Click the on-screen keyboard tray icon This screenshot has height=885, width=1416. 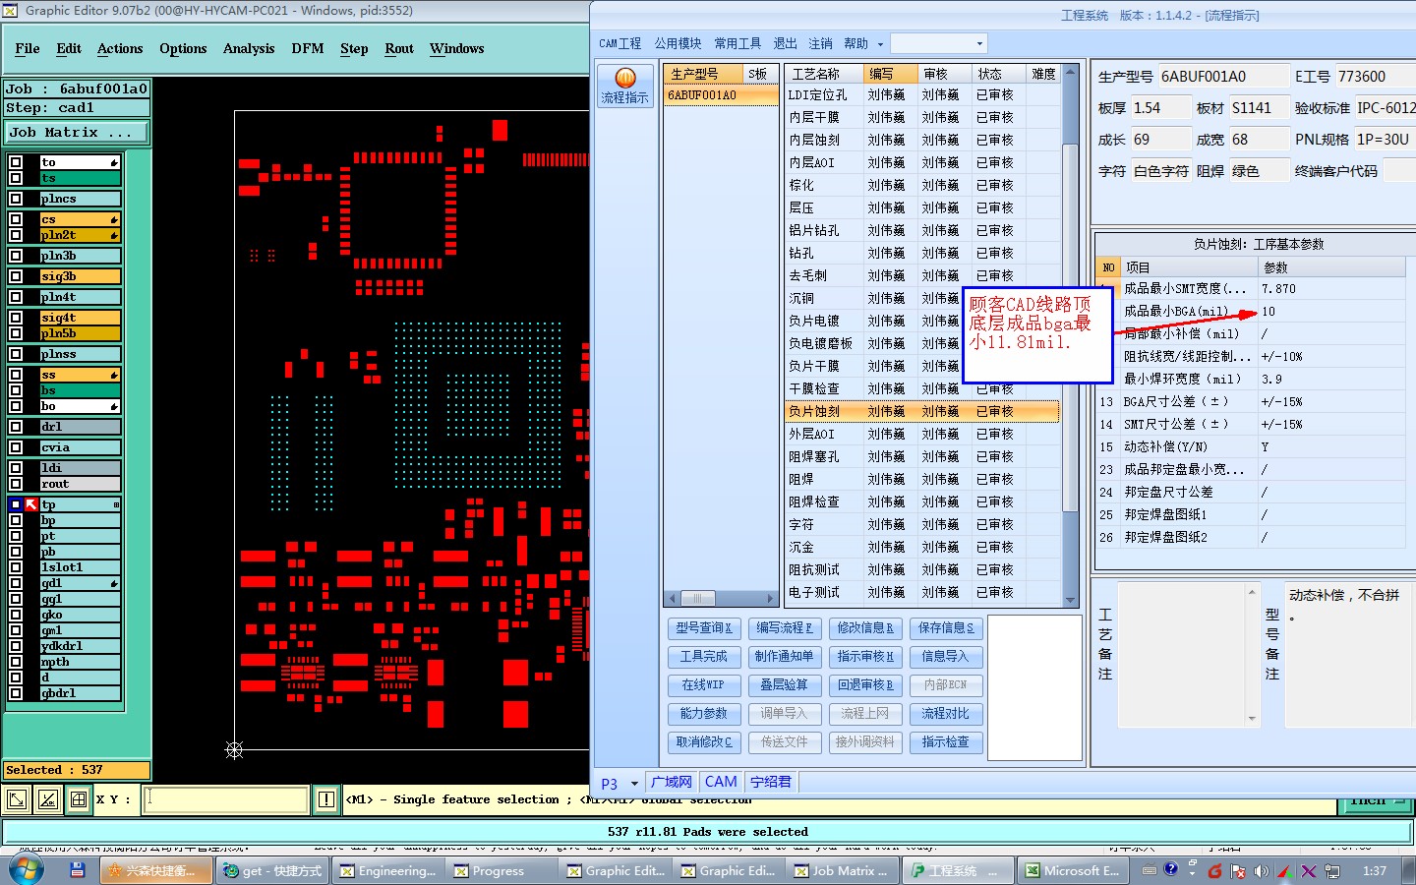pos(1149,869)
